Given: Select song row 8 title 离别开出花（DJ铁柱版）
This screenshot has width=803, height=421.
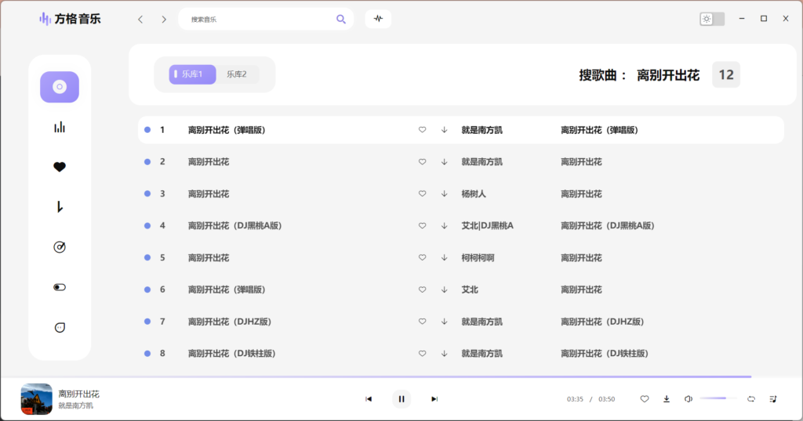Looking at the screenshot, I should [231, 353].
